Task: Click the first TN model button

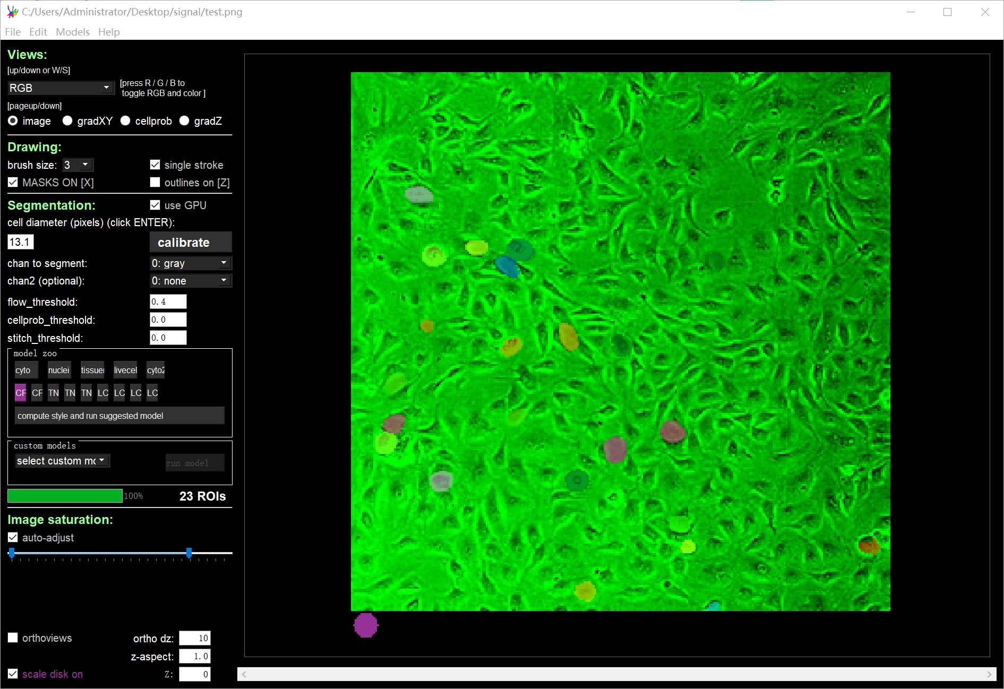Action: coord(54,393)
